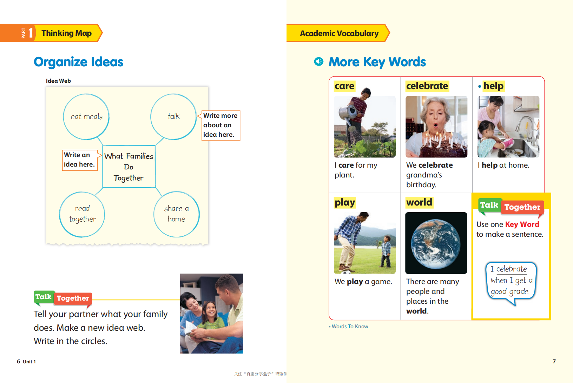
Task: Click the play soccer photo
Action: click(x=365, y=243)
